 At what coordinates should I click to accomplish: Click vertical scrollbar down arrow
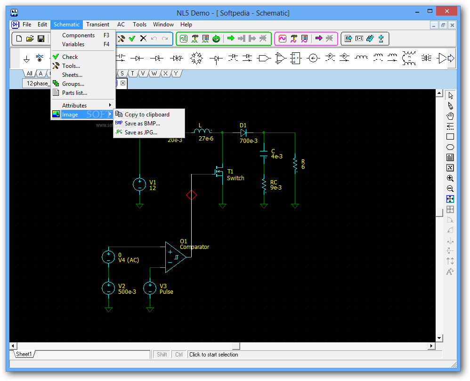(x=439, y=338)
